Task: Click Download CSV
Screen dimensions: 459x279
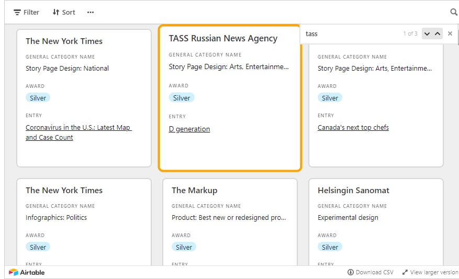Action: coord(371,272)
